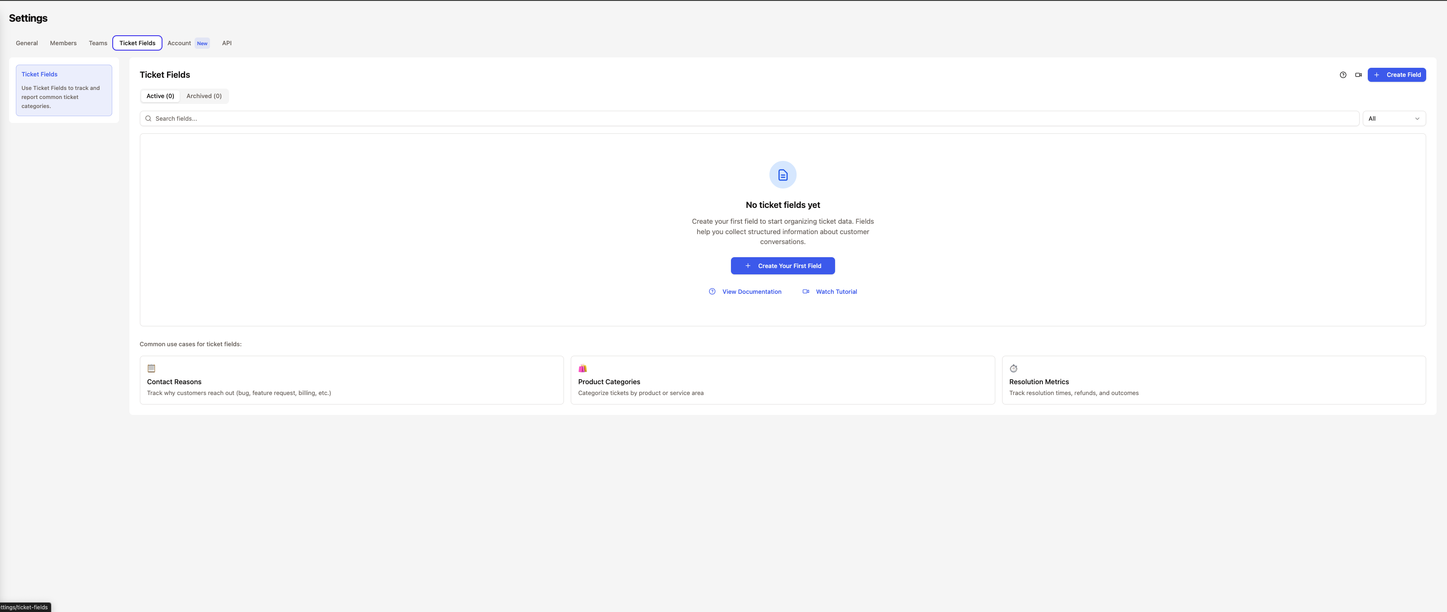Click the search magnifier icon in fields search bar

pyautogui.click(x=148, y=118)
